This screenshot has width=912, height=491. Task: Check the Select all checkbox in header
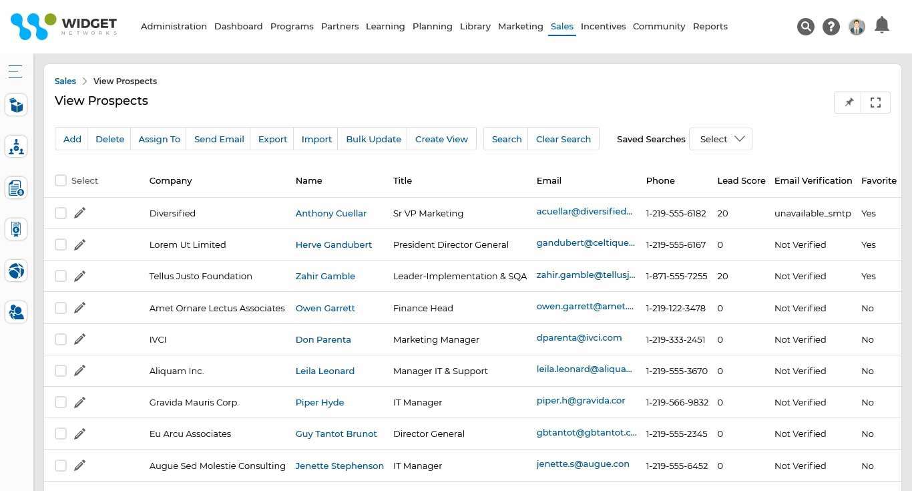[x=61, y=180]
